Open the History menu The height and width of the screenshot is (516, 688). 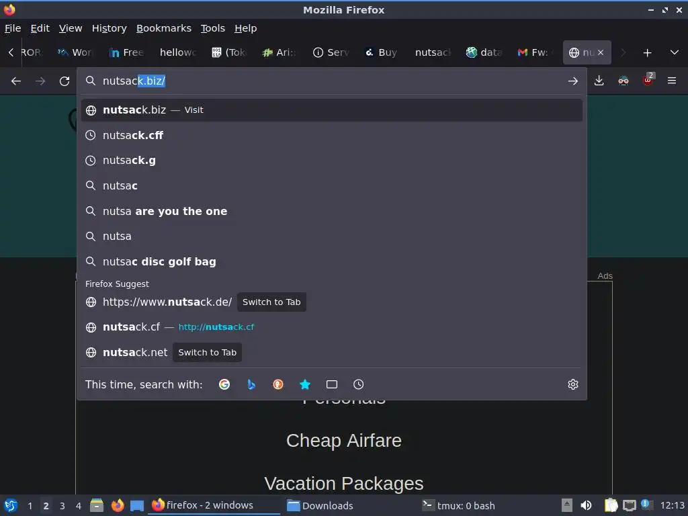(x=110, y=28)
